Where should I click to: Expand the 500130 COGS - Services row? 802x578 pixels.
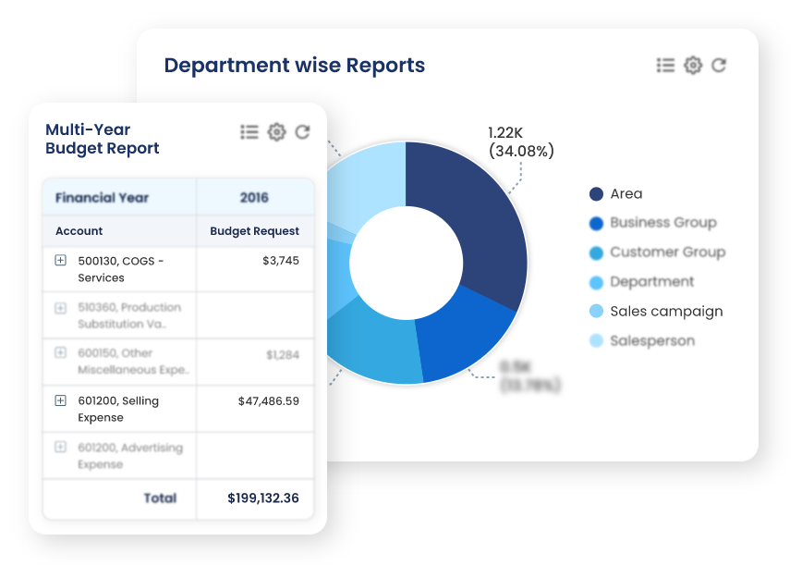(x=58, y=260)
